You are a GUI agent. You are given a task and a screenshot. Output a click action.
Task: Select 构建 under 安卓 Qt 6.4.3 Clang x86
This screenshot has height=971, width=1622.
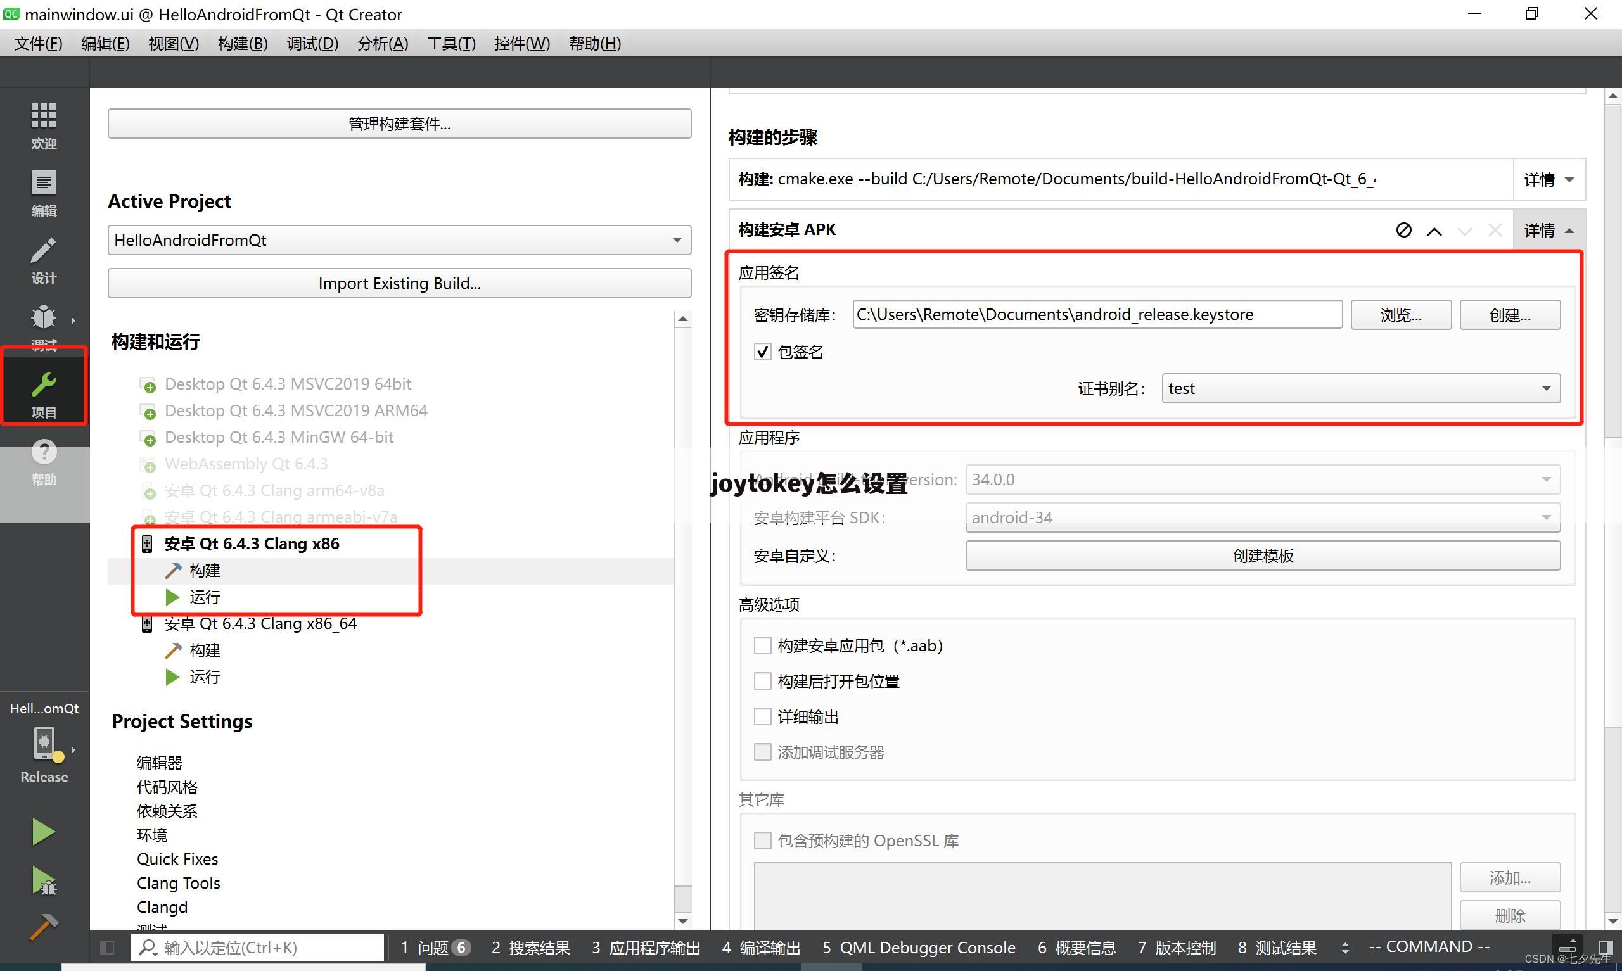pyautogui.click(x=205, y=571)
